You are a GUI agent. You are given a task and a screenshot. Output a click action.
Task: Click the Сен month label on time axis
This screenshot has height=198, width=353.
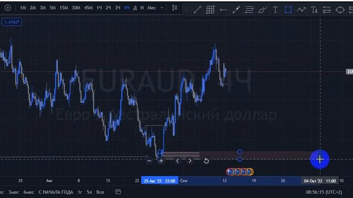(184, 181)
